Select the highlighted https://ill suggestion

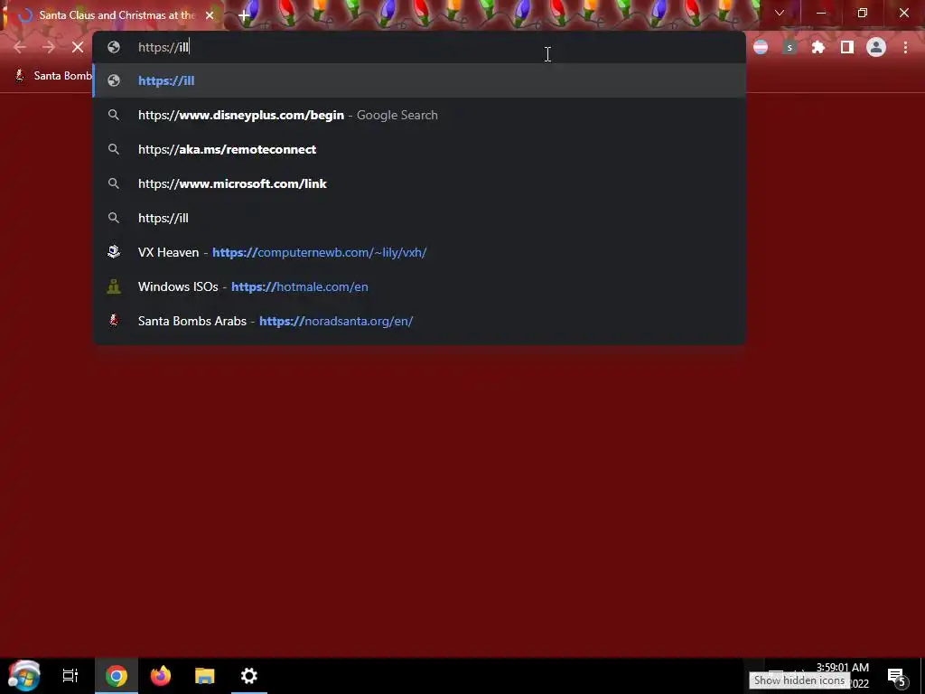tap(419, 80)
